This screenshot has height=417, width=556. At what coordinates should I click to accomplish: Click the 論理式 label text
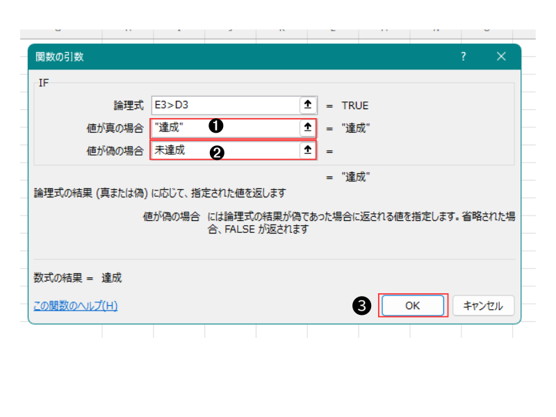pyautogui.click(x=129, y=106)
